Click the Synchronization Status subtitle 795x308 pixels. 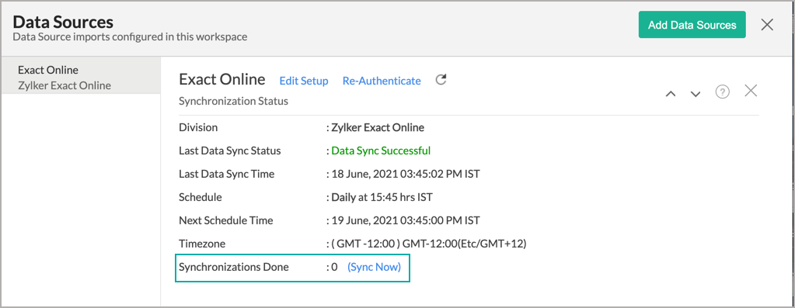point(233,101)
